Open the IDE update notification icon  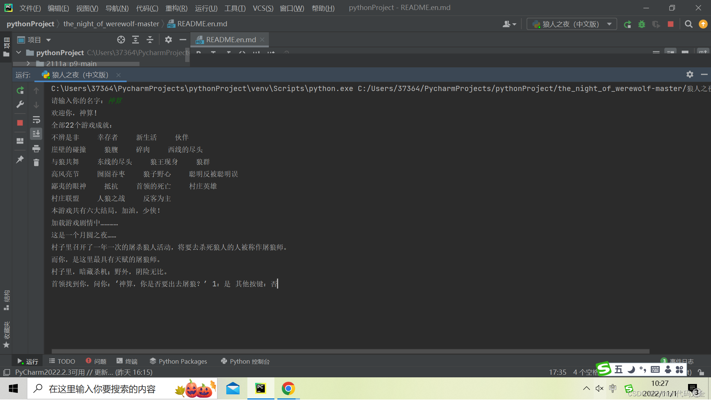coord(703,24)
